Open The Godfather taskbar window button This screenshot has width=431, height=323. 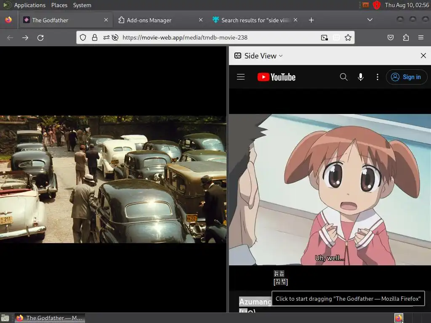click(x=50, y=318)
